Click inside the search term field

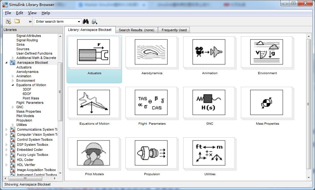pyautogui.click(x=55, y=21)
